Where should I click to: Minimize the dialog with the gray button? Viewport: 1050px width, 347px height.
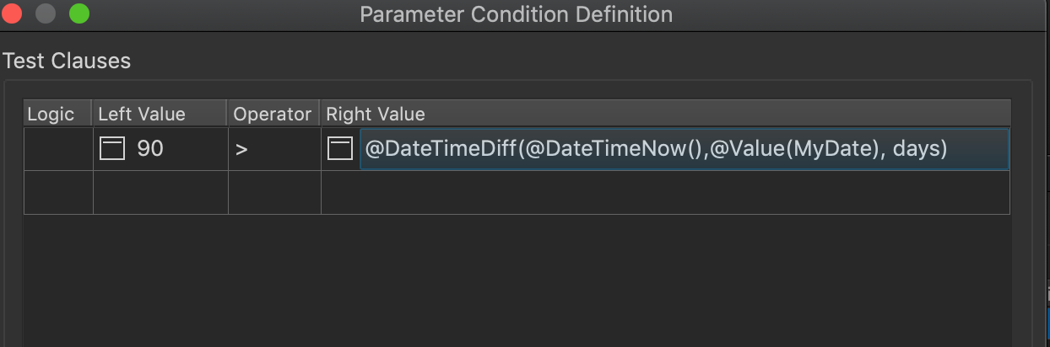pyautogui.click(x=46, y=14)
